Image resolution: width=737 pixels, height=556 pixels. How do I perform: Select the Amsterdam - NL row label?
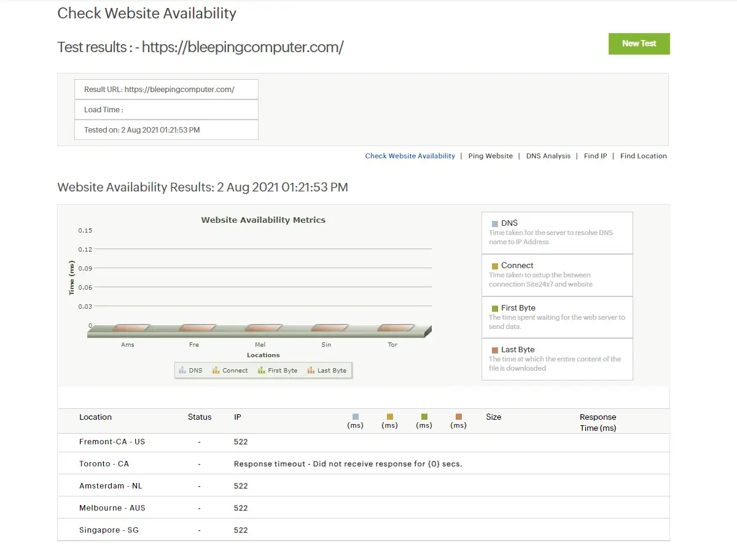pyautogui.click(x=111, y=486)
